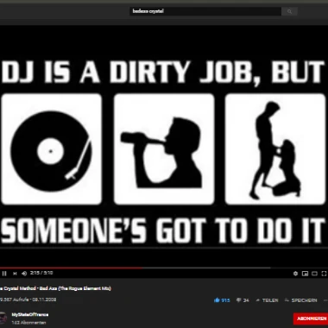This screenshot has height=328, width=328.
Task: Dislike the video with thumbs down
Action: (x=243, y=300)
